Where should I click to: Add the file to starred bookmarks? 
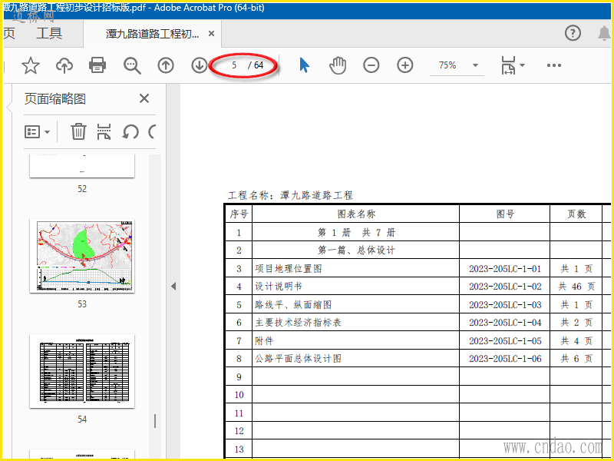(31, 65)
